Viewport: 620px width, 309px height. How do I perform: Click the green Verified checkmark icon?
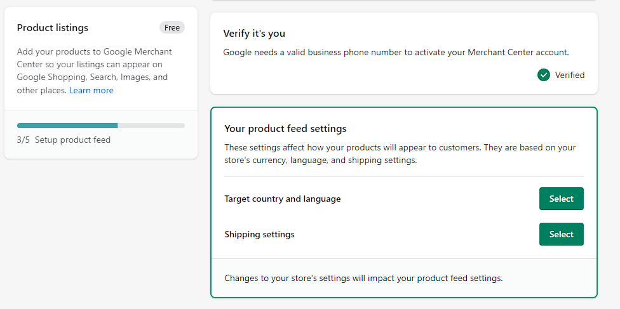tap(544, 75)
